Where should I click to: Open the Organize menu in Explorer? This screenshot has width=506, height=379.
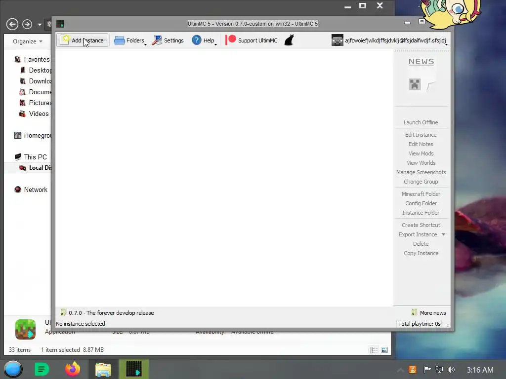coord(28,41)
